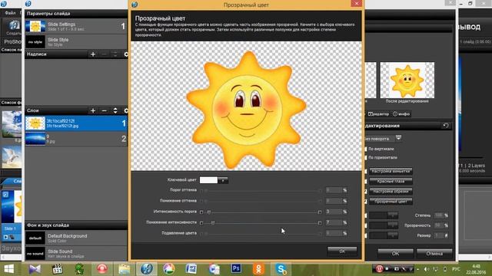Toggle right-end checkbox of intensity drop-off slider
The height and width of the screenshot is (276, 492).
(x=320, y=223)
